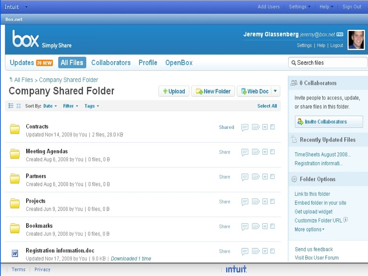Click the tag icon for Projects folder
This screenshot has height=276, width=368.
(256, 201)
